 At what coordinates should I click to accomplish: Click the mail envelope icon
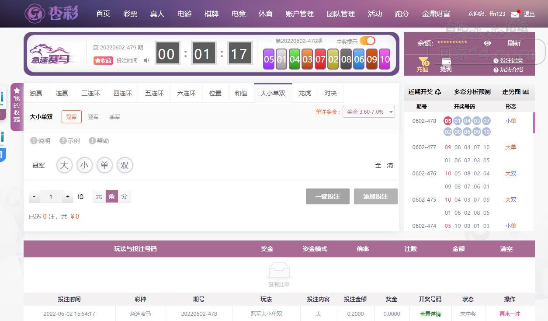pos(515,14)
